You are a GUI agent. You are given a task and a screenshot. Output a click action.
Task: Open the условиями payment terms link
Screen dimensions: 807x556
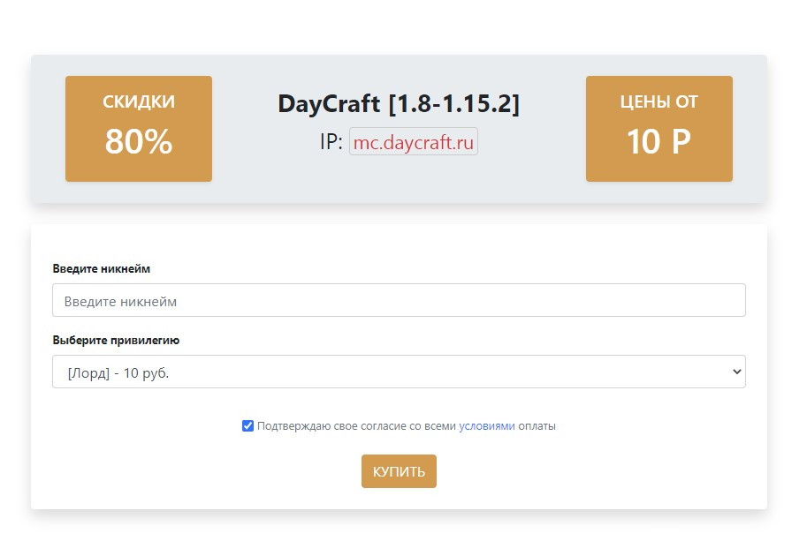487,426
